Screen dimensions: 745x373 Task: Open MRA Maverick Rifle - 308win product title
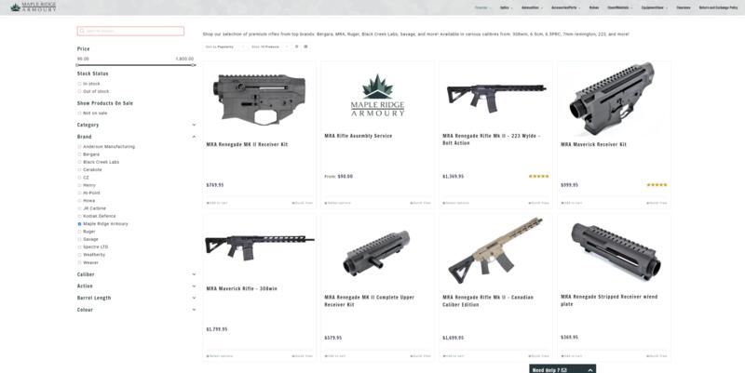pos(241,288)
